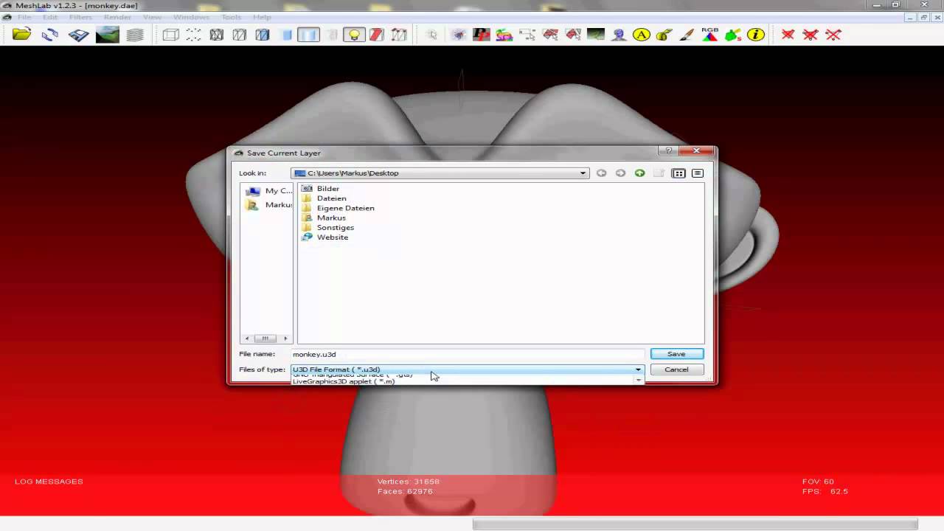944x531 pixels.
Task: Click the Reload mesh arrows icon
Action: coord(50,34)
